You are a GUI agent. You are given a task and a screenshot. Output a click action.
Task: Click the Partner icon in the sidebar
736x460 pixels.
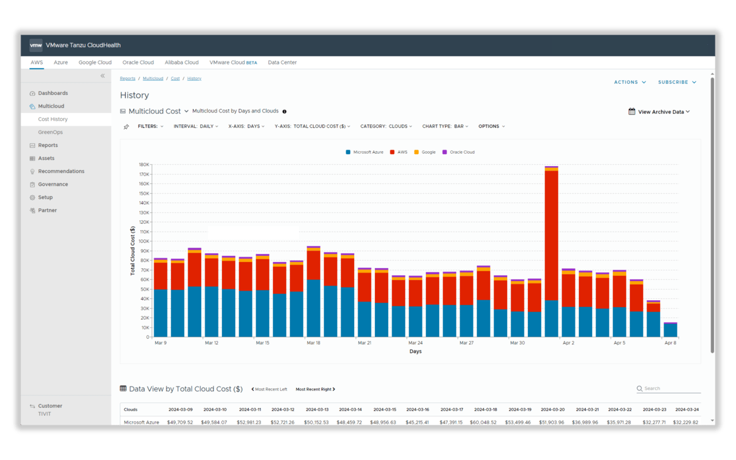point(34,210)
